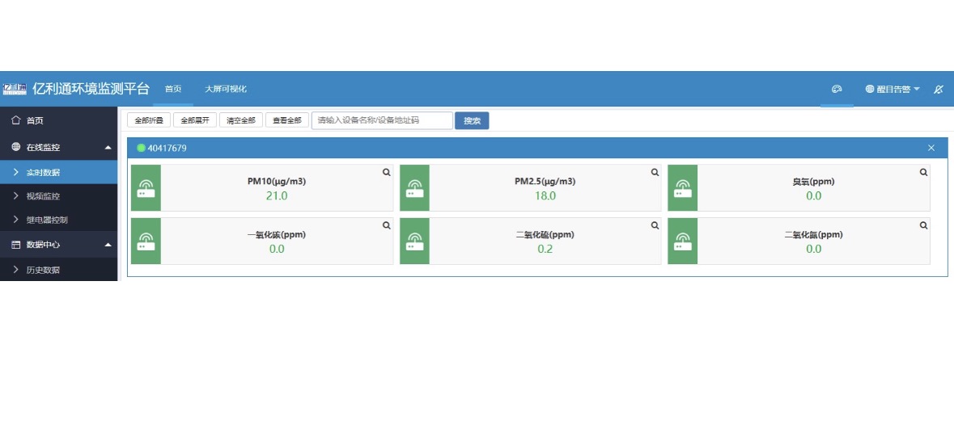Open details via 臭氧(ppm) magnifier icon
The height and width of the screenshot is (424, 954).
point(923,172)
